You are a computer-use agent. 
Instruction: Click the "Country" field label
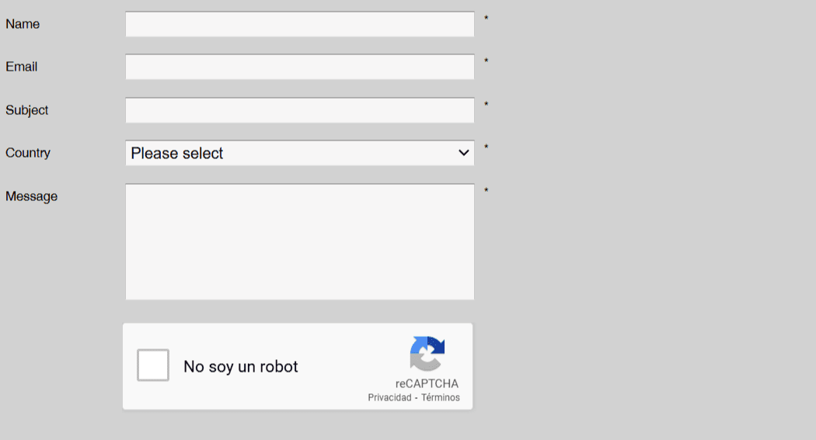click(28, 153)
